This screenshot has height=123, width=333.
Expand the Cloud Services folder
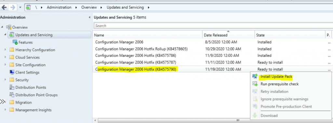(x=5, y=57)
